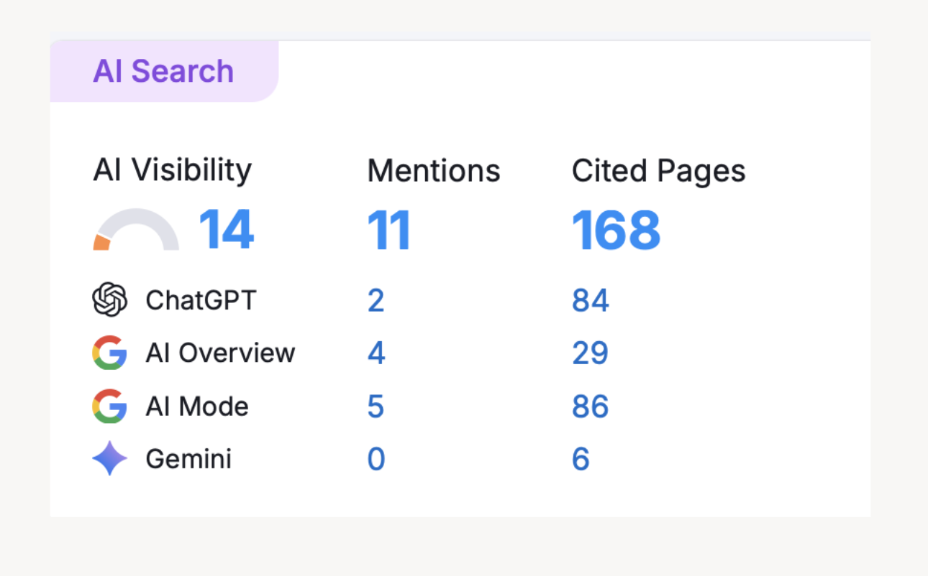Image resolution: width=928 pixels, height=576 pixels.
Task: Select the AI Mode row label
Action: (x=197, y=407)
